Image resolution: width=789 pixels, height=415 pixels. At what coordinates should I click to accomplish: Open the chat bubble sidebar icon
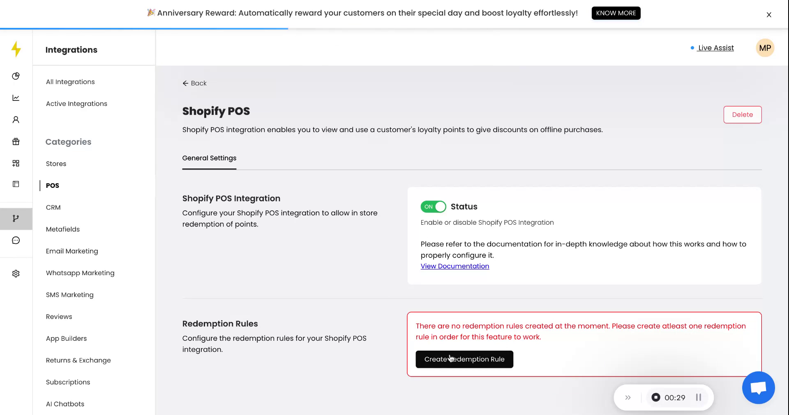(x=16, y=240)
